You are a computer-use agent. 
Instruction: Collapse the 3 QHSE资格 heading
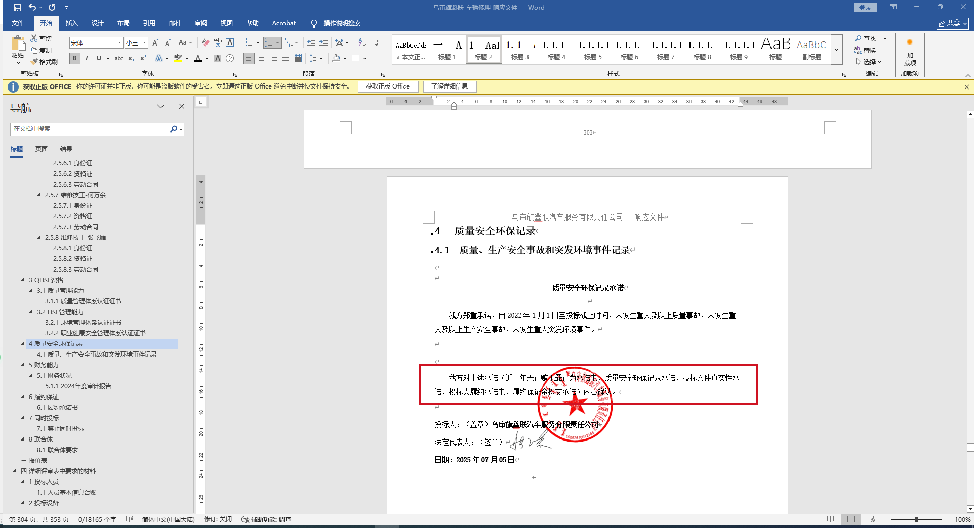click(x=23, y=280)
